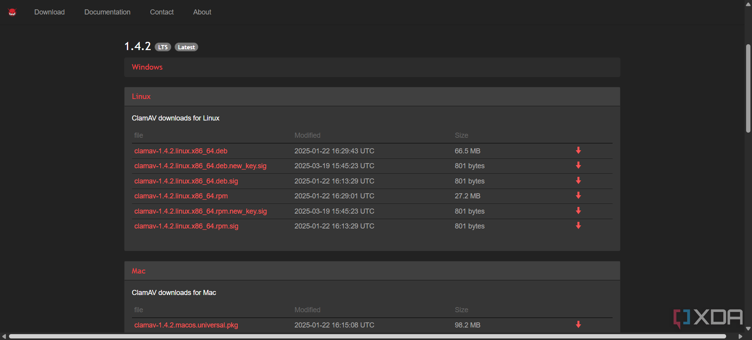This screenshot has height=340, width=752.
Task: Click the Latest badge
Action: tap(186, 47)
